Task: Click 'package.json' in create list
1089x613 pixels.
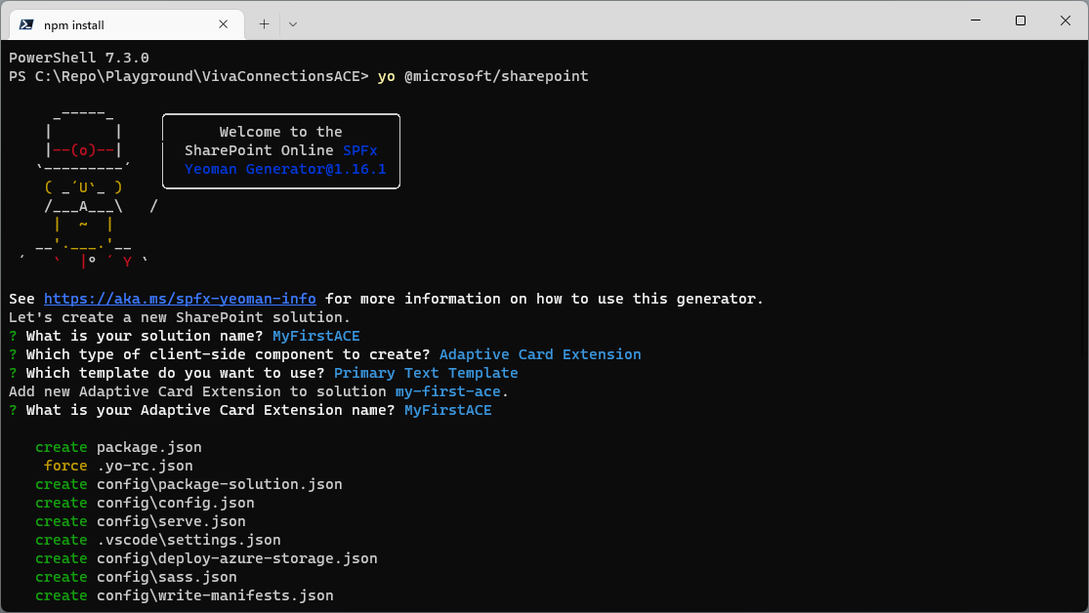Action: click(149, 447)
